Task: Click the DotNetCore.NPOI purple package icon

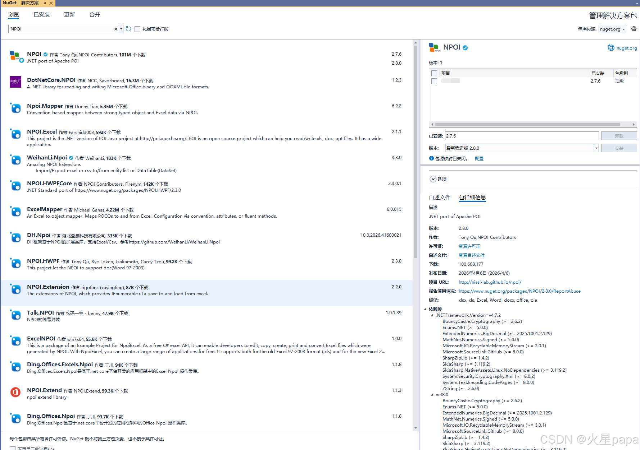Action: [15, 82]
